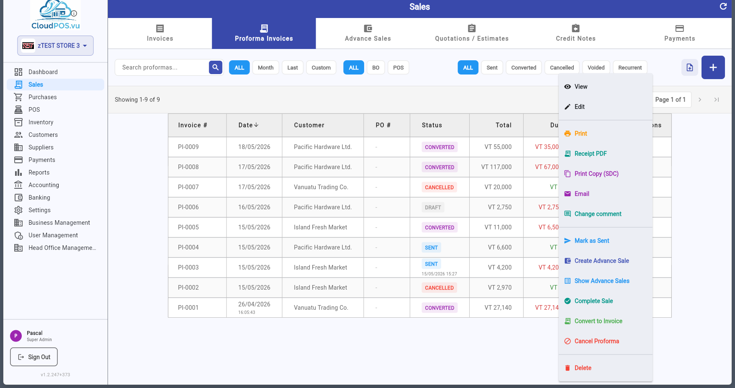The image size is (735, 388).
Task: Select the Last date filter
Action: 293,67
